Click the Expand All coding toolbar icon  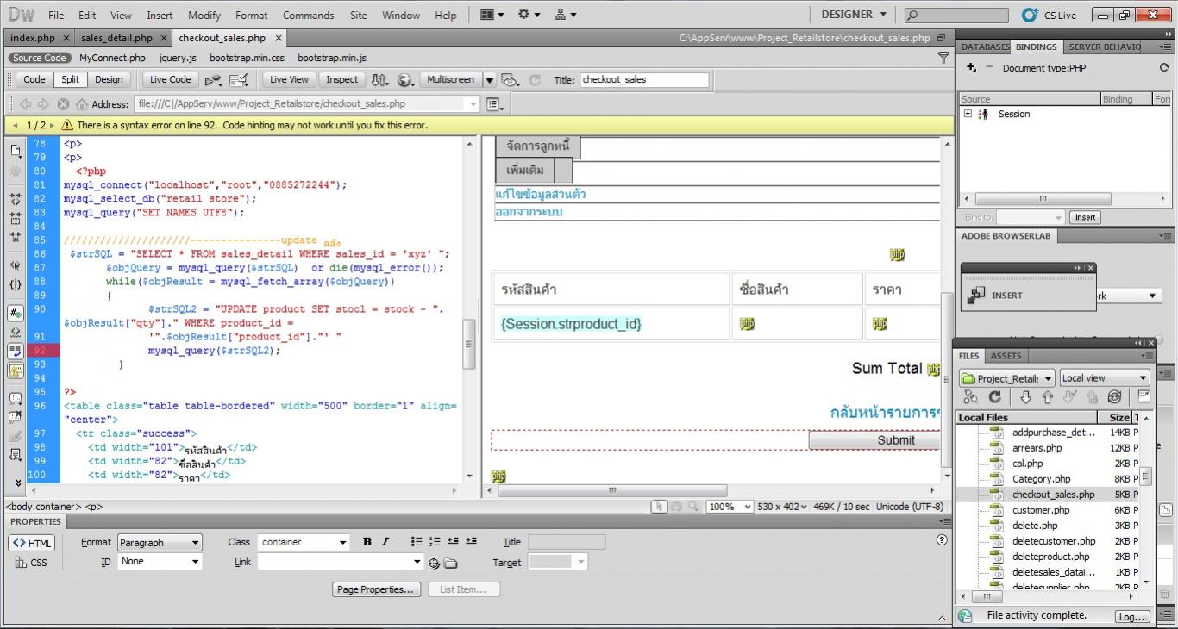coord(16,237)
